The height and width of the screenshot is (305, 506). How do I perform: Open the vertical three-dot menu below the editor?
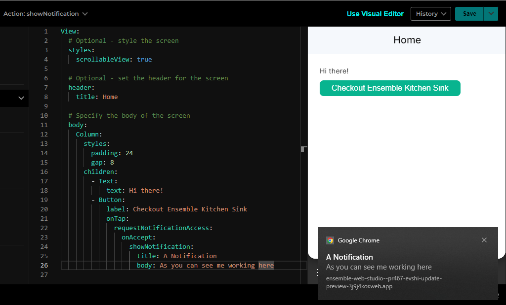[317, 271]
